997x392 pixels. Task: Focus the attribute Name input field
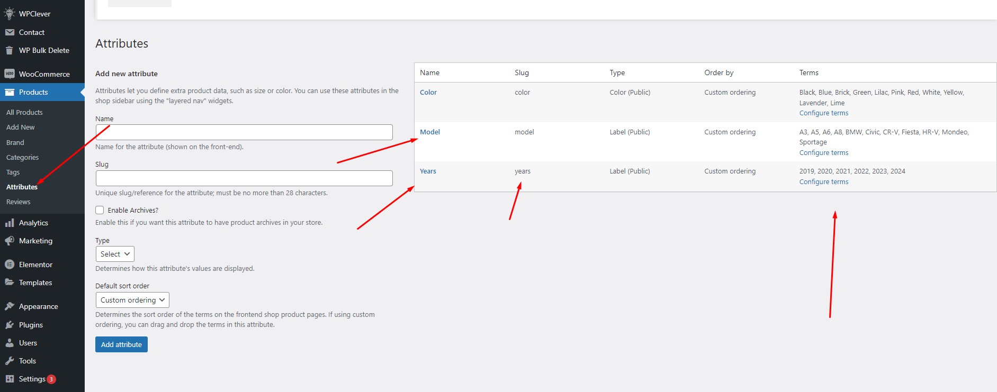(244, 132)
